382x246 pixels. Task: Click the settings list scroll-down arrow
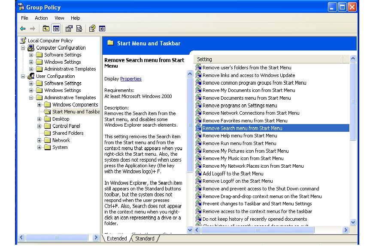(353, 222)
